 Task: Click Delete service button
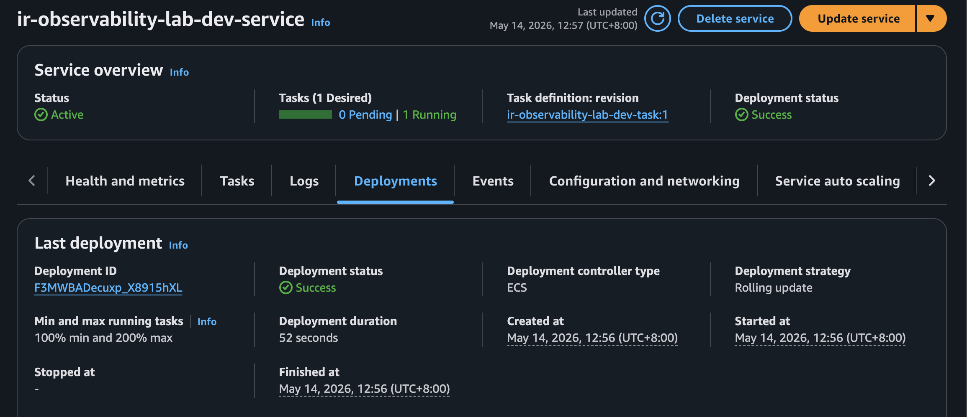coord(735,18)
